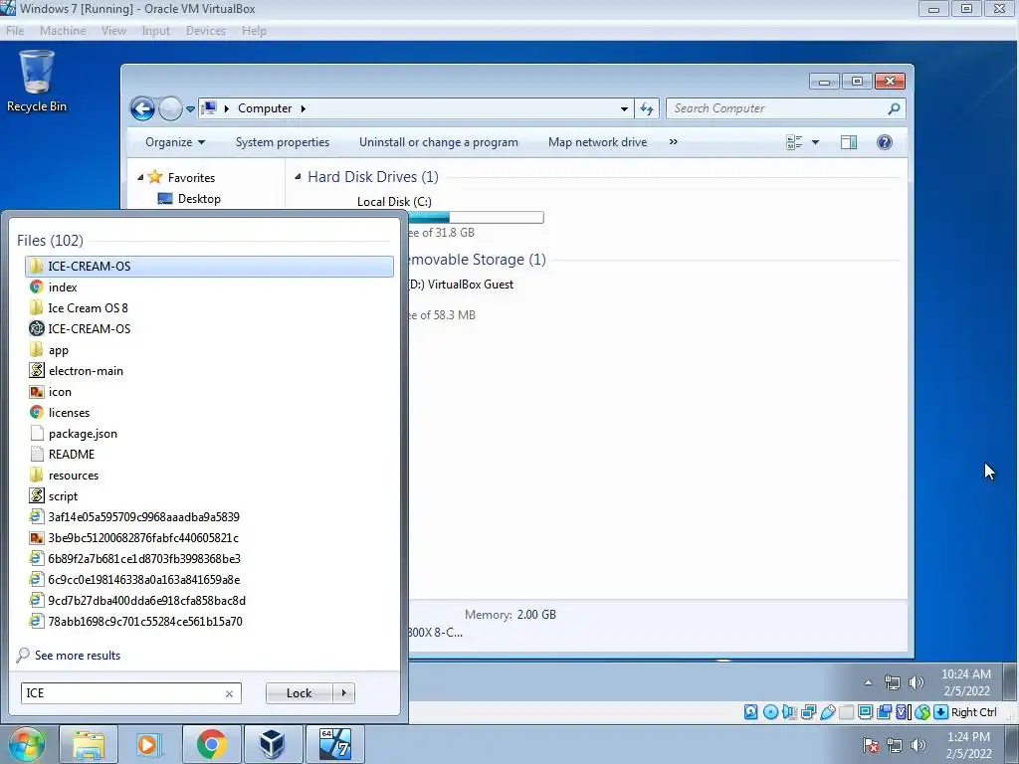This screenshot has width=1019, height=764.
Task: Collapse the Favorites tree node
Action: tap(140, 177)
